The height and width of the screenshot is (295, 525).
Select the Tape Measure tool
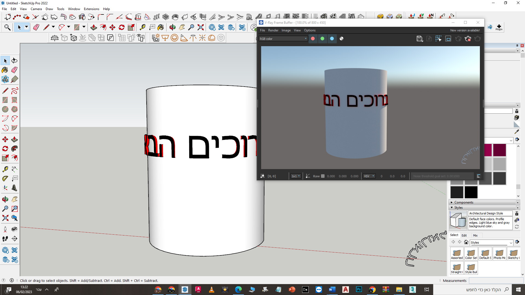(5, 169)
